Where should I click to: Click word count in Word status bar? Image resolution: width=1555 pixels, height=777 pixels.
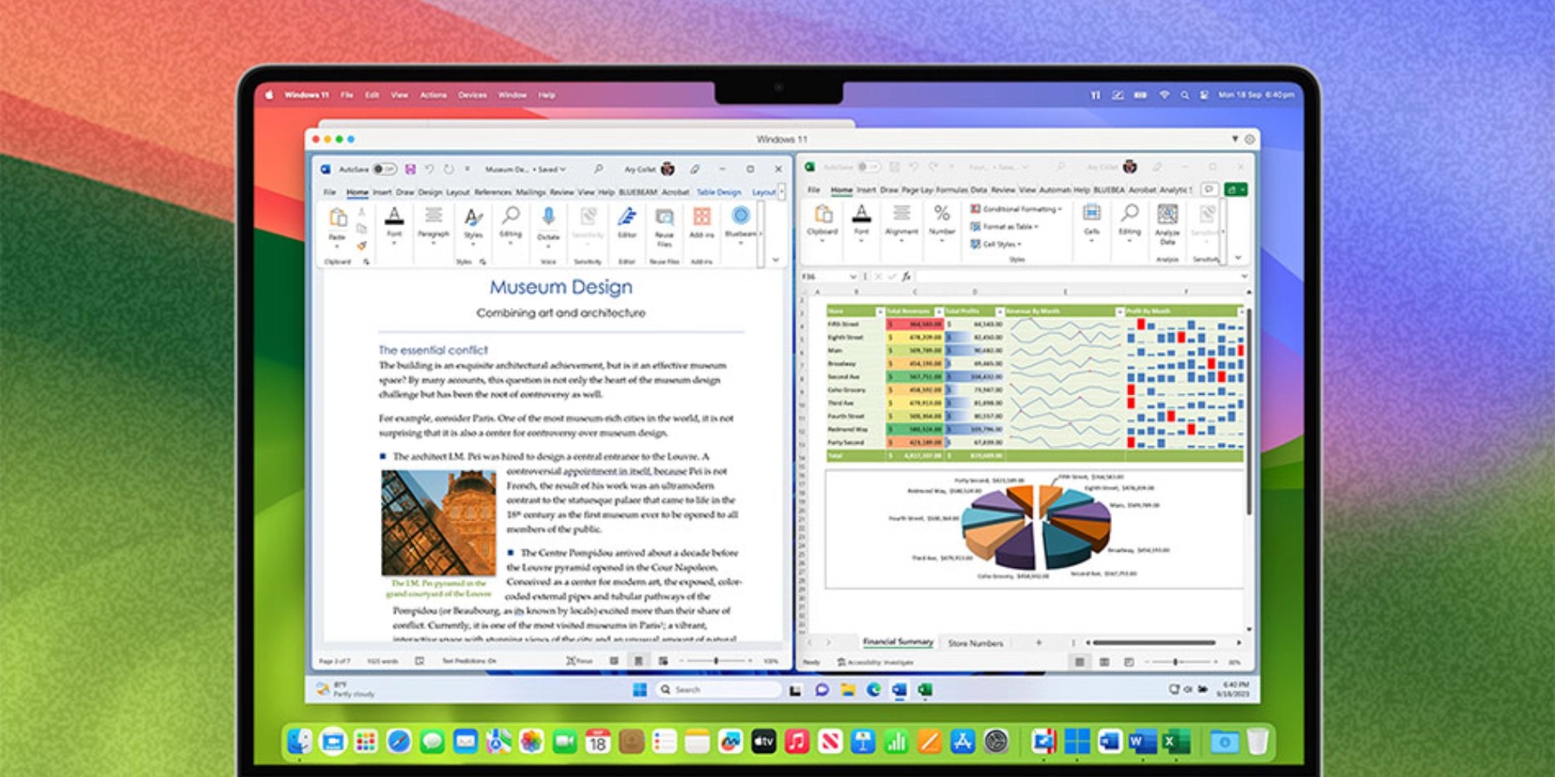[382, 660]
